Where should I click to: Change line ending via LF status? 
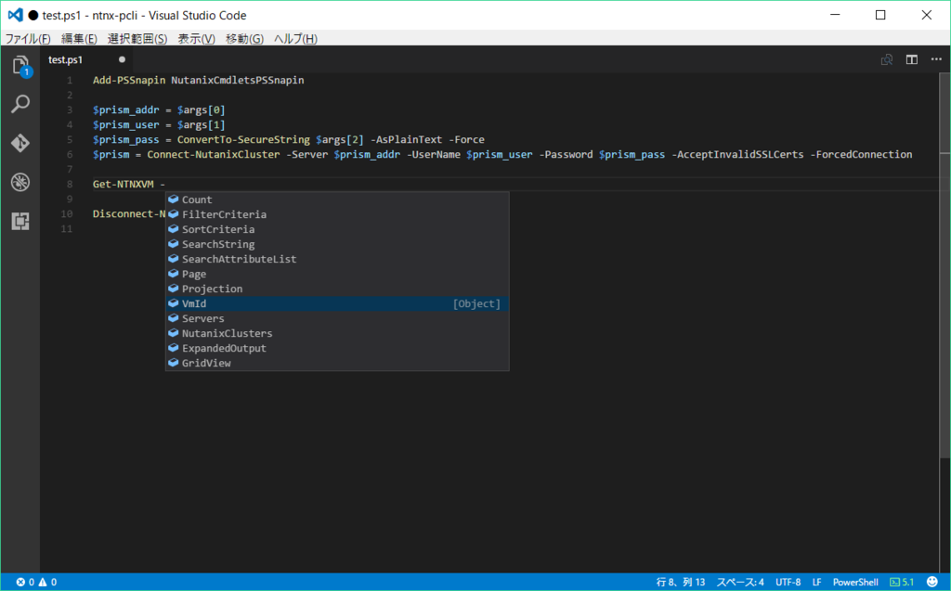coord(817,582)
